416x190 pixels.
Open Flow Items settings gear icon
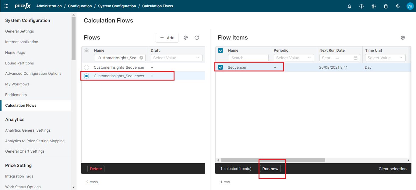(403, 38)
